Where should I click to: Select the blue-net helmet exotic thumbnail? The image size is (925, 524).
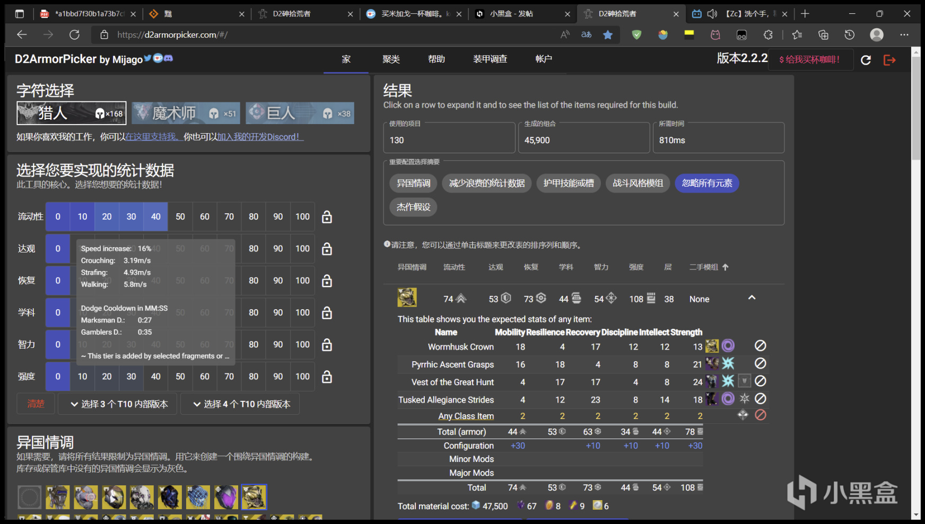[x=198, y=497]
